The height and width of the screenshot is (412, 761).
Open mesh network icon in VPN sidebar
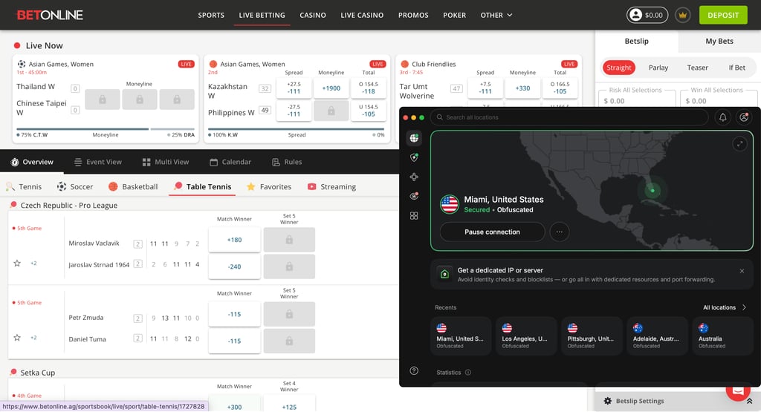point(414,177)
